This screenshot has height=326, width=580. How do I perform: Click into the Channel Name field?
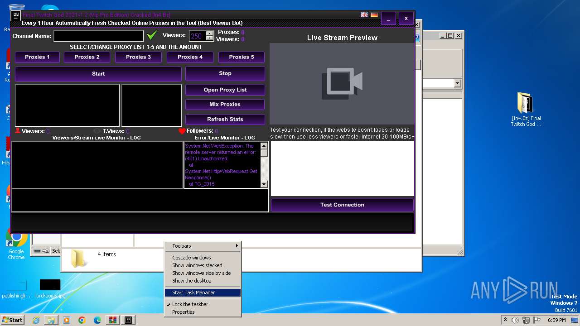(98, 36)
